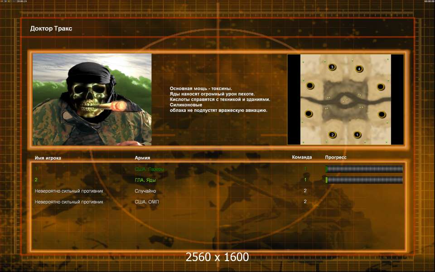This screenshot has height=272, width=435.
Task: Select the unnumbered lower-left start slot on minimap
Action: pos(309,113)
